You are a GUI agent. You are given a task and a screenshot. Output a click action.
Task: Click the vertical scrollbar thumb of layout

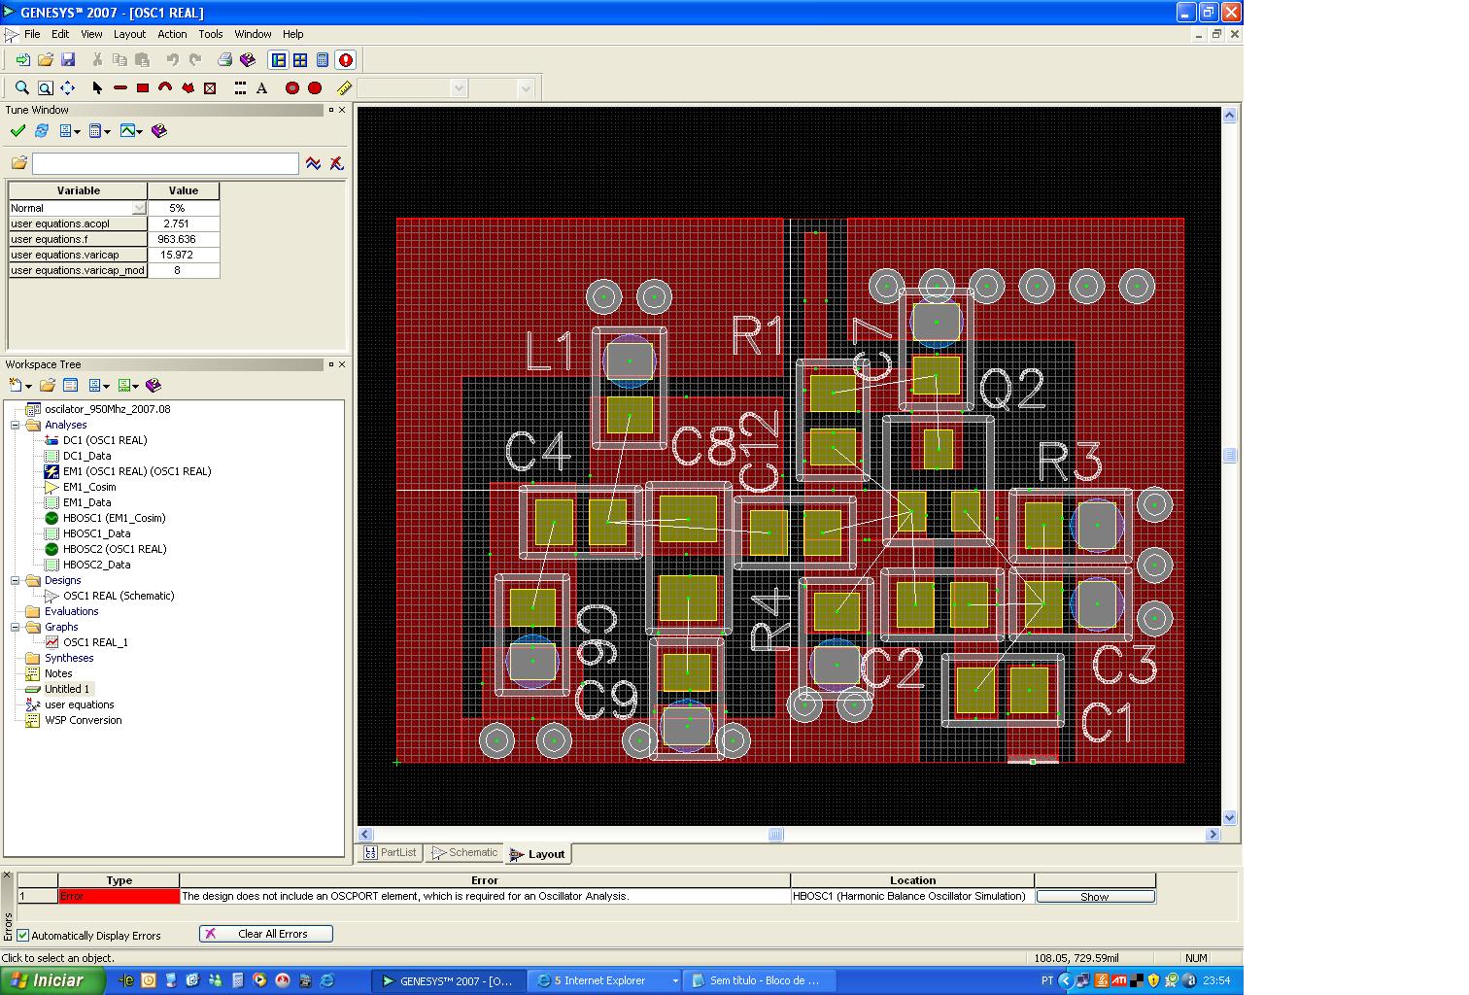point(1229,456)
